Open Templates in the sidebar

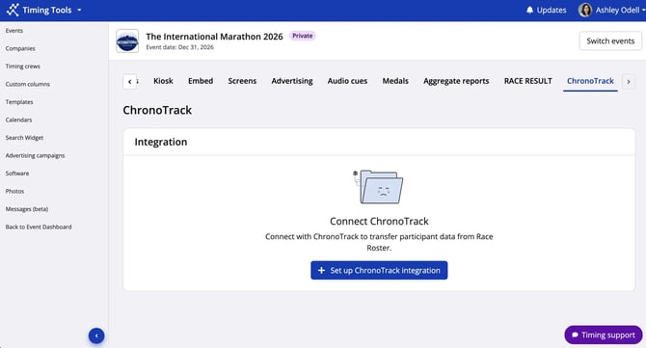click(x=19, y=102)
